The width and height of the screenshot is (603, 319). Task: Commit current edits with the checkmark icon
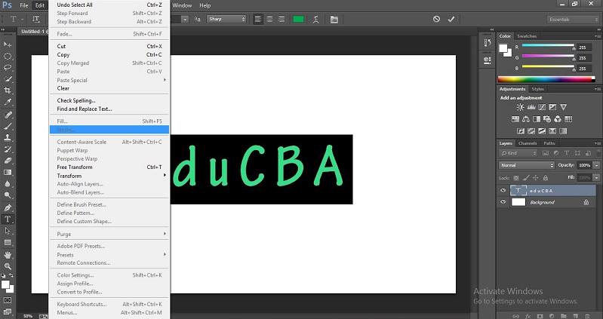coord(451,19)
